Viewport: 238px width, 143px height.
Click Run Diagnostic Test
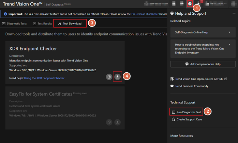pyautogui.click(x=189, y=112)
